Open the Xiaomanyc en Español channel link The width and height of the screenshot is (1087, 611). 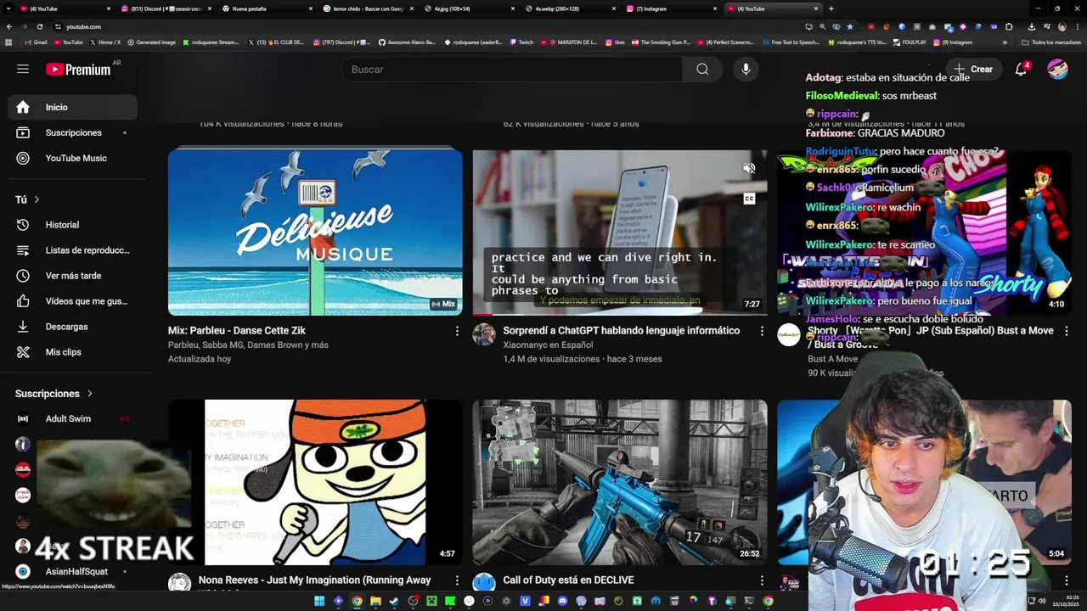click(x=548, y=345)
